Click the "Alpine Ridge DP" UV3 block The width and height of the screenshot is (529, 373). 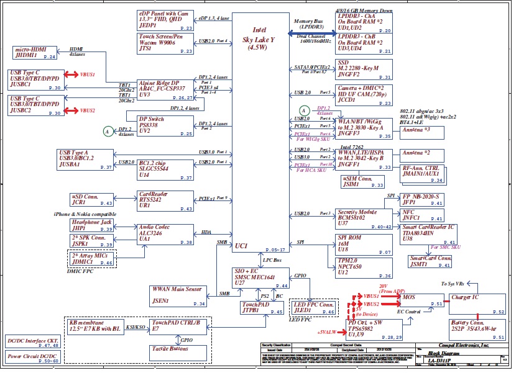point(165,90)
